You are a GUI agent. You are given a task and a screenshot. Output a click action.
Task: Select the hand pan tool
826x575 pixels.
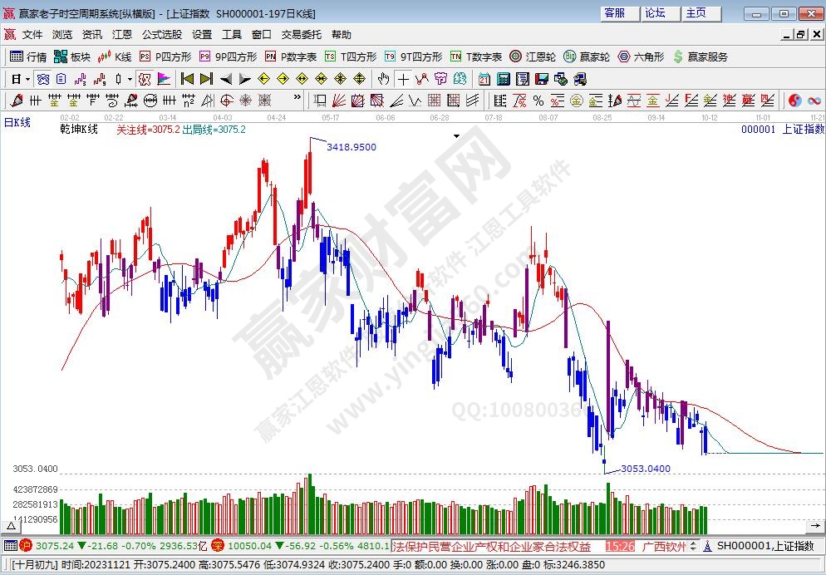[383, 79]
